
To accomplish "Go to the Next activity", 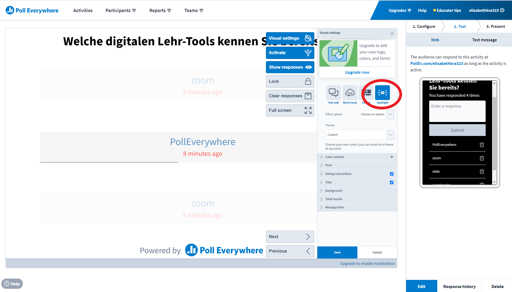I will tap(290, 237).
